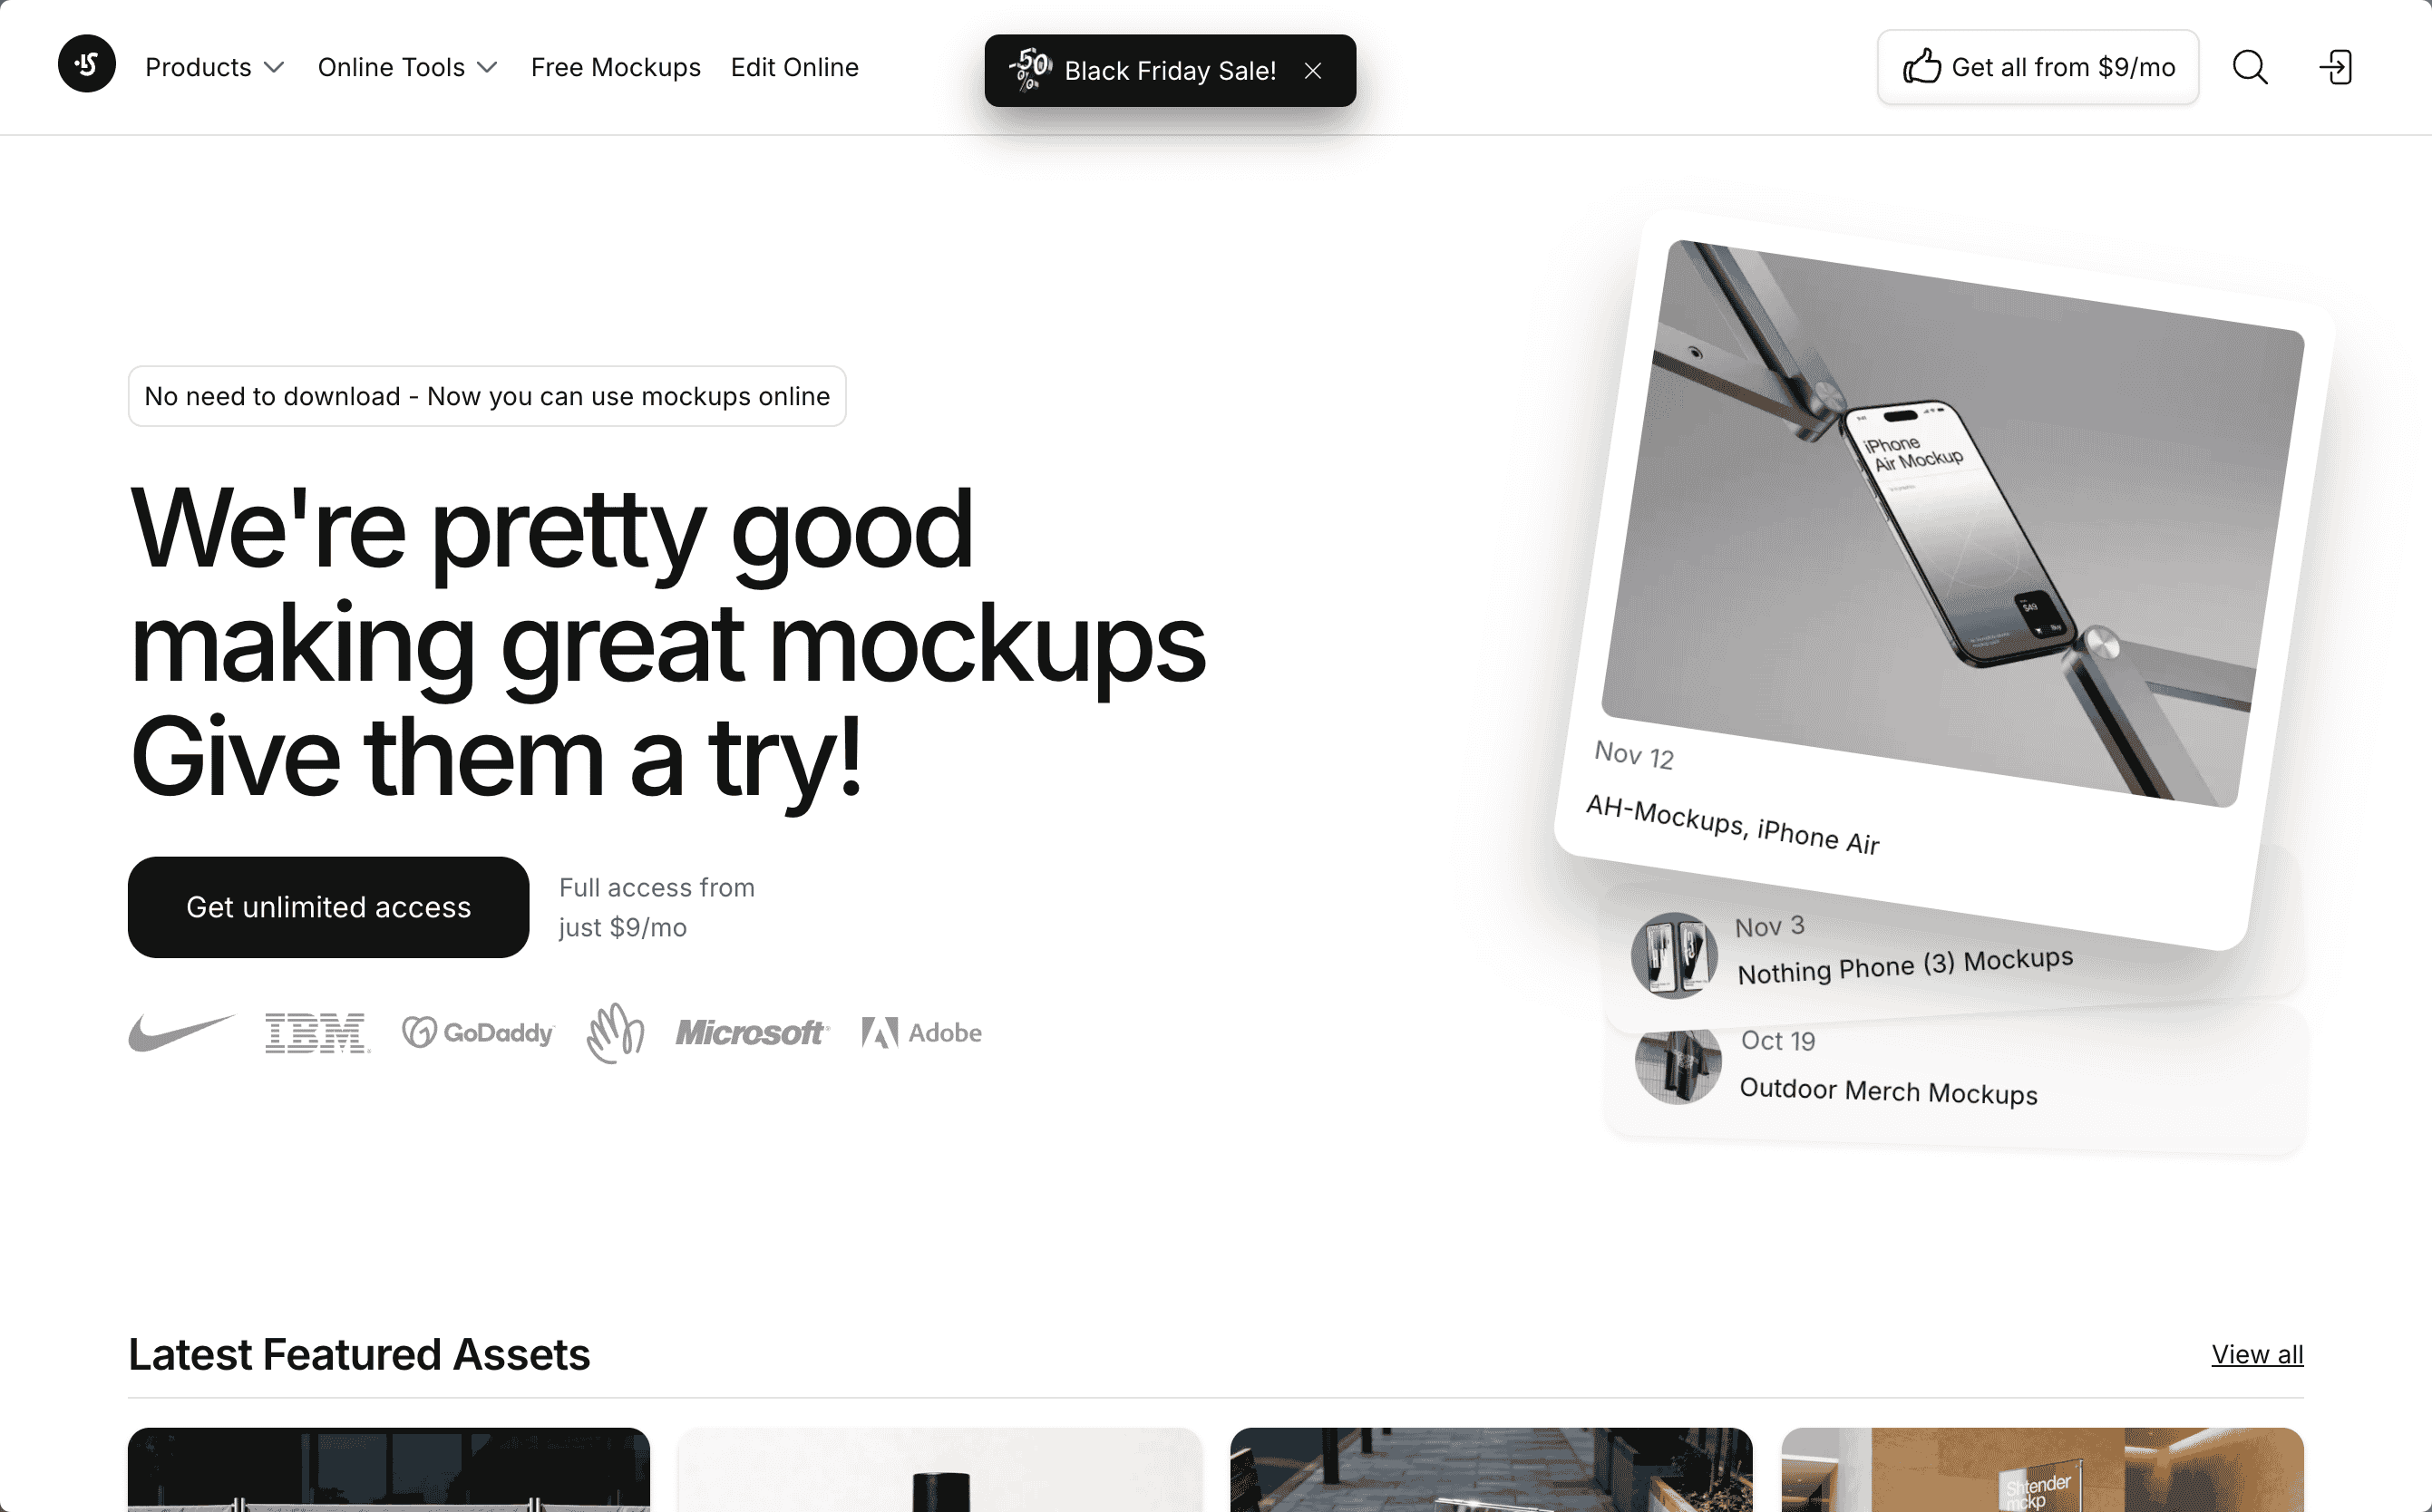Open search with the magnifier icon
Screen dimensions: 2432x1512
2250,67
